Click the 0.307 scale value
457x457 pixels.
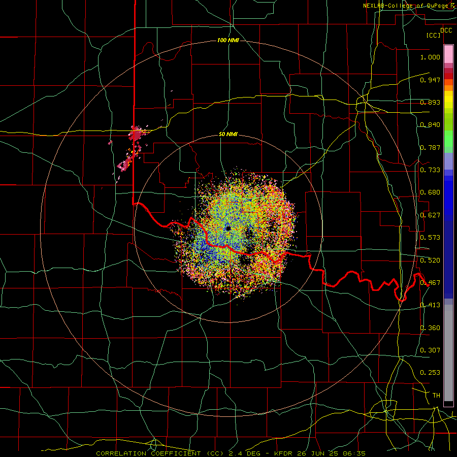click(x=430, y=350)
